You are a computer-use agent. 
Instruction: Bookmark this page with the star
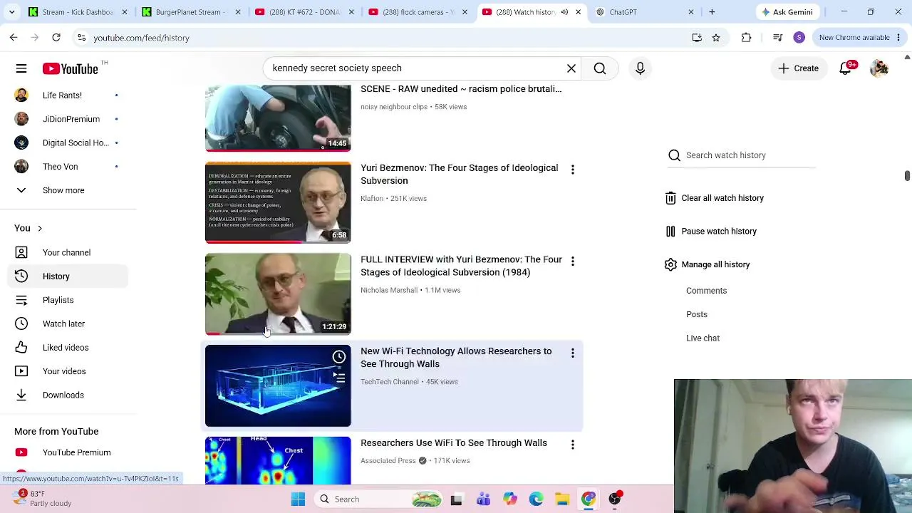716,38
